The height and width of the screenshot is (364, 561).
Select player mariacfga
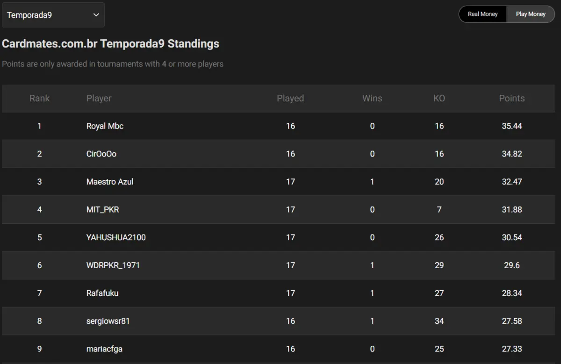pos(104,349)
